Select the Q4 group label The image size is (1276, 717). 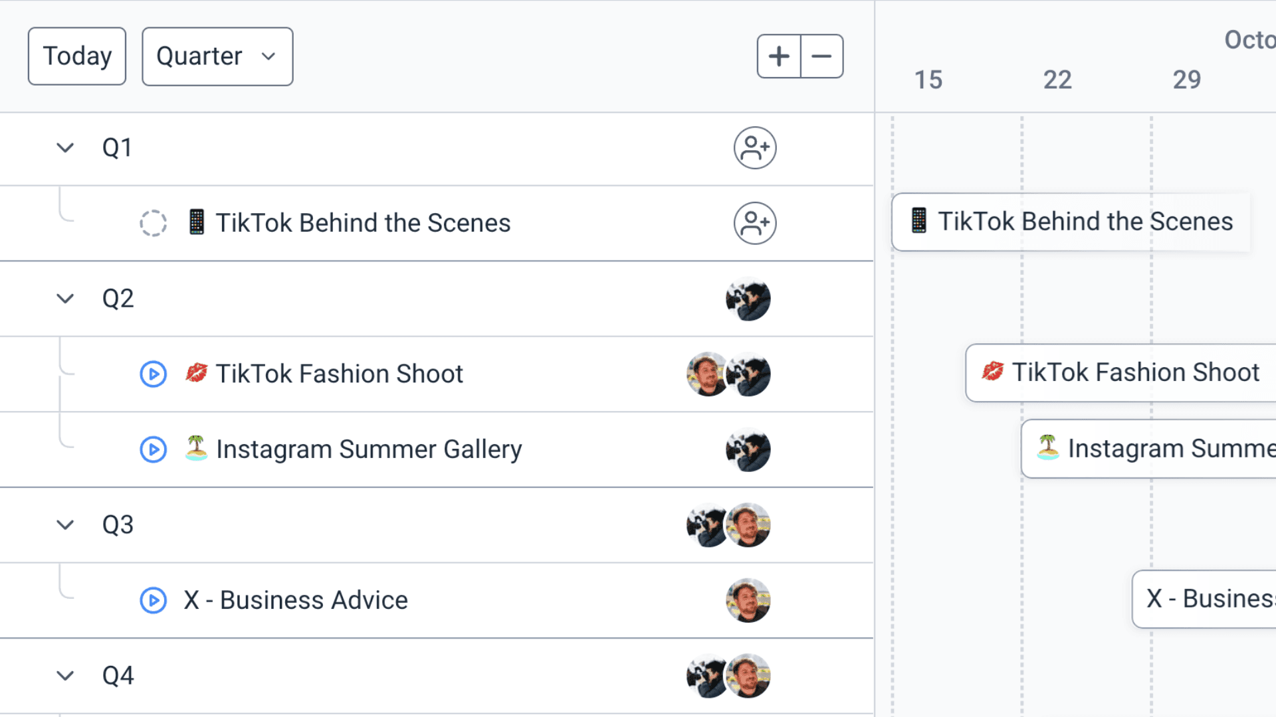118,676
